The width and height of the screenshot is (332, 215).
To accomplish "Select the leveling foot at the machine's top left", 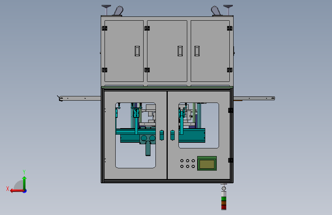I will point(106,10).
